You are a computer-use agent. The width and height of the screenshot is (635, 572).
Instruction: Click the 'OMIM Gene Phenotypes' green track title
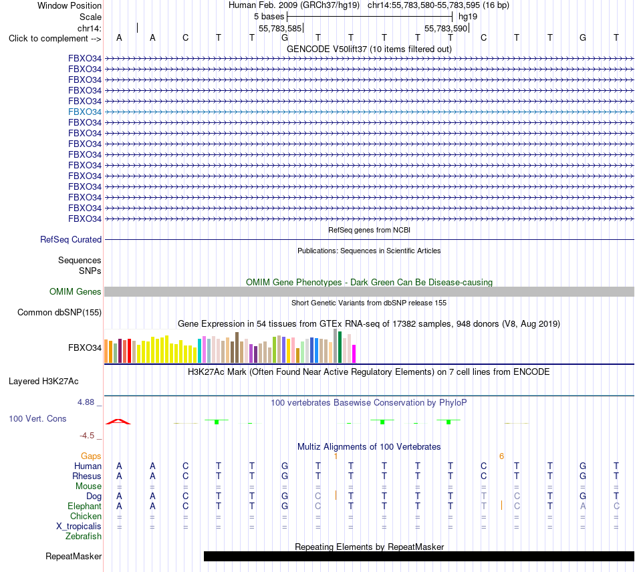(x=369, y=282)
